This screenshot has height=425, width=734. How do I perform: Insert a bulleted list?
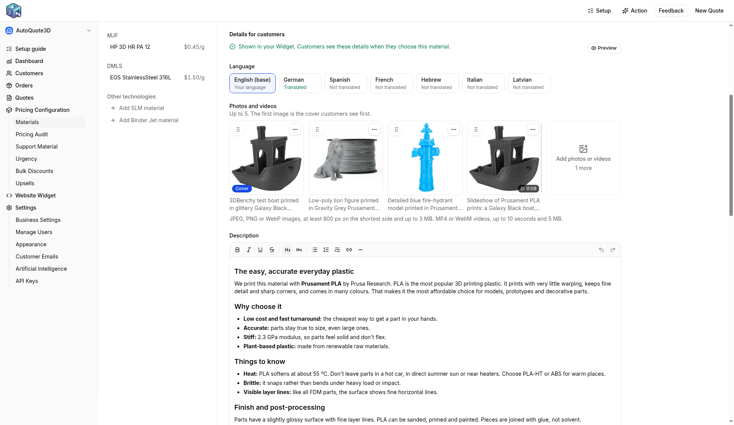pyautogui.click(x=315, y=250)
